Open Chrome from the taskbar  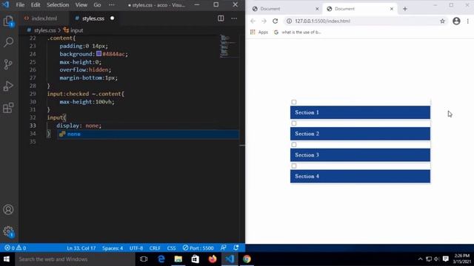247,259
